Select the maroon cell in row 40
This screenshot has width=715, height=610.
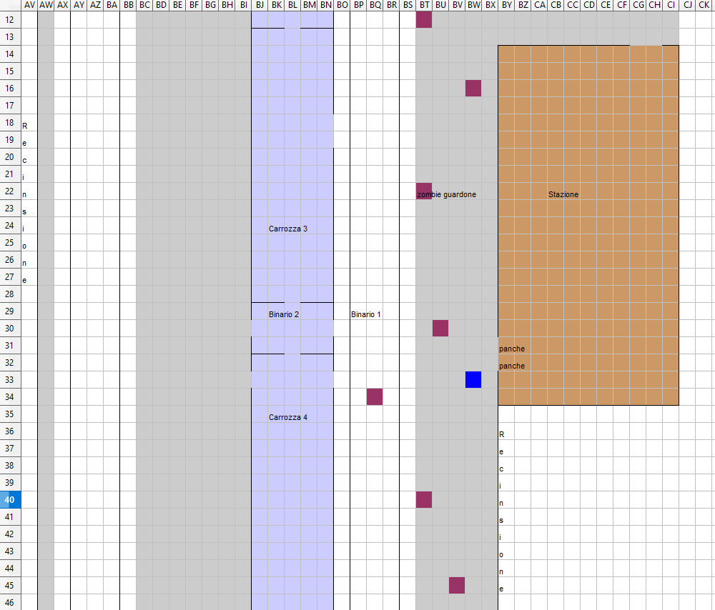click(x=424, y=500)
